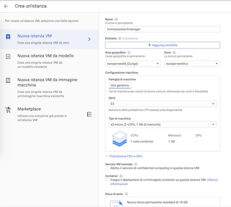This screenshot has height=207, width=231.
Task: Click the immagine macchina option icon
Action: click(8, 81)
